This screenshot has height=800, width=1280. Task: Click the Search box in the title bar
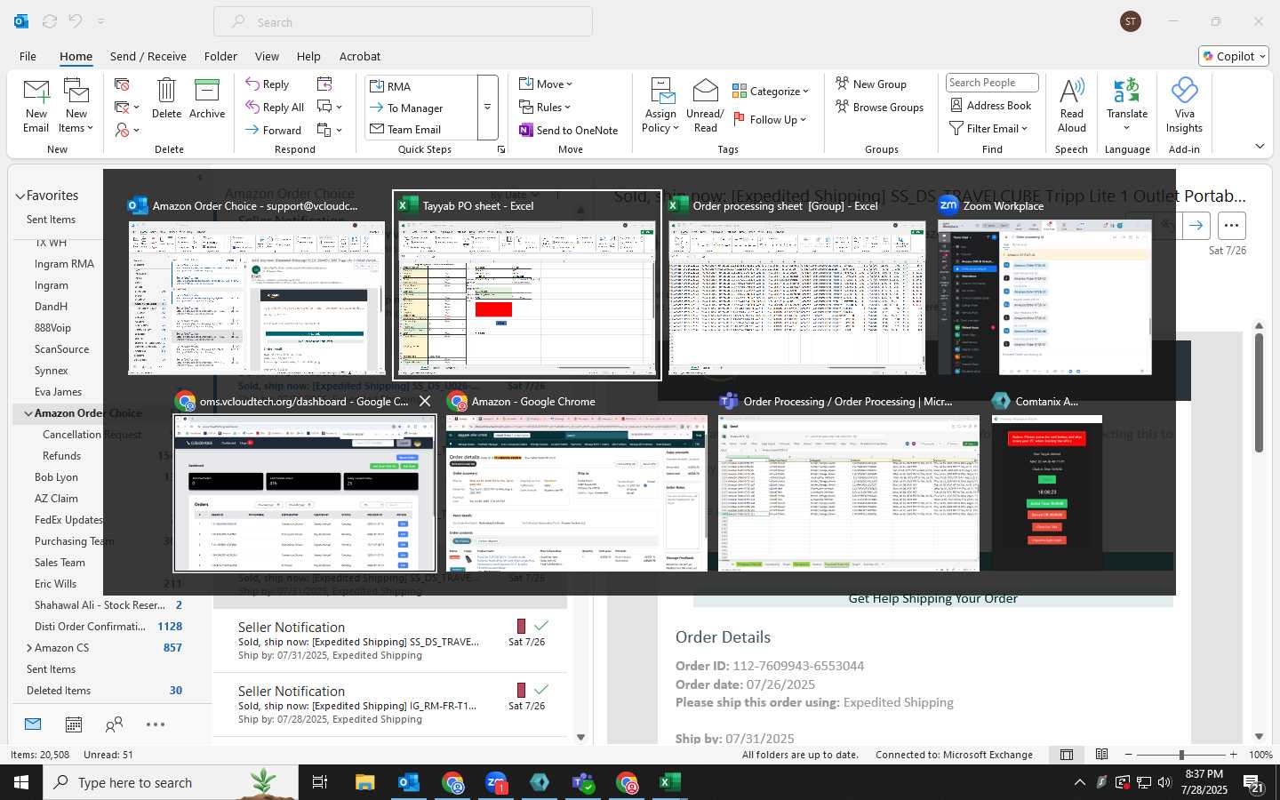pyautogui.click(x=403, y=21)
